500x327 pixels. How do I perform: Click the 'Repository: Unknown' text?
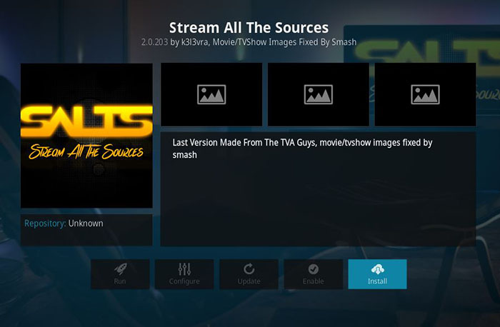tap(64, 223)
